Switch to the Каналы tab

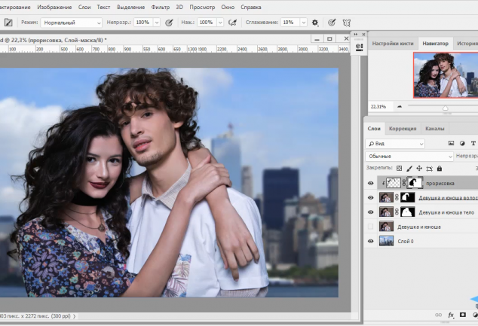(x=434, y=129)
